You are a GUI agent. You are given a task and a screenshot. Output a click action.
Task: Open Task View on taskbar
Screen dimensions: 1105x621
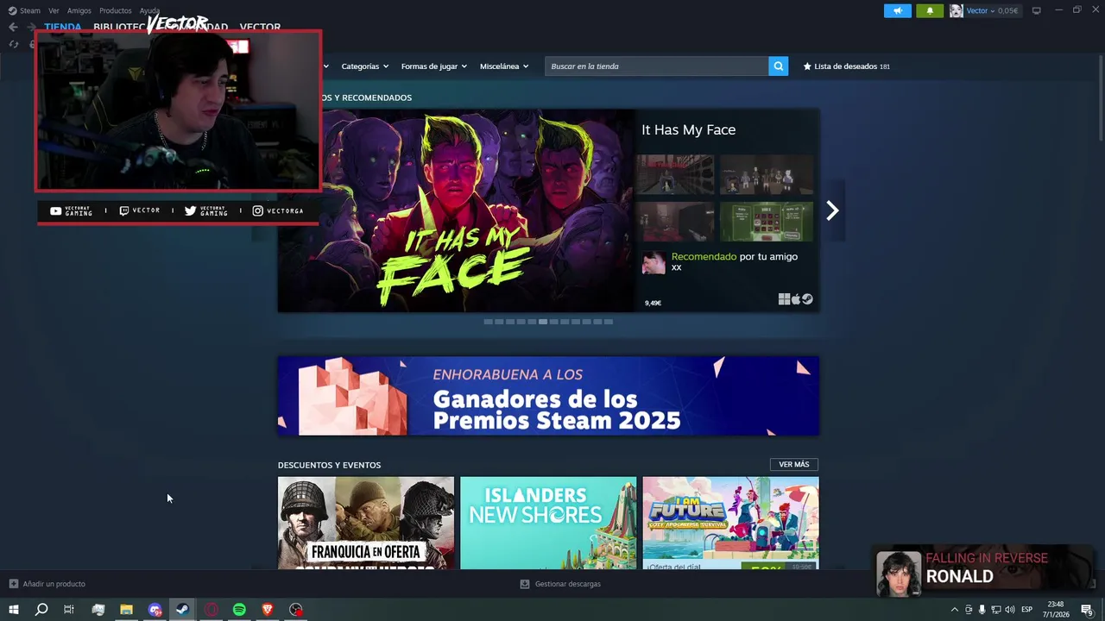coord(69,610)
